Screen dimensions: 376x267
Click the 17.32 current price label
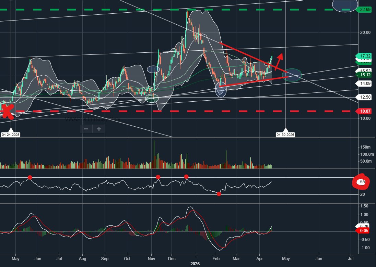[365, 56]
